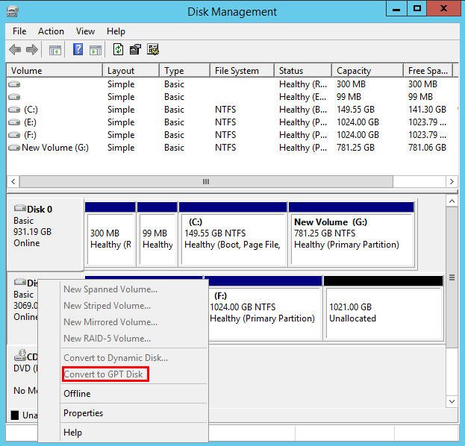
Task: Select the 1021.00 GB Unallocated space
Action: click(384, 308)
